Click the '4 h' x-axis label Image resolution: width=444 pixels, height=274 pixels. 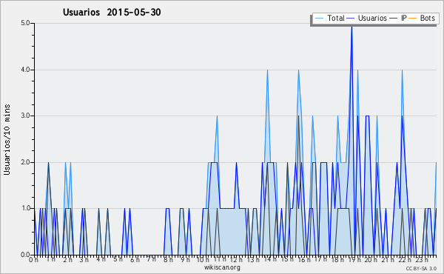101,259
